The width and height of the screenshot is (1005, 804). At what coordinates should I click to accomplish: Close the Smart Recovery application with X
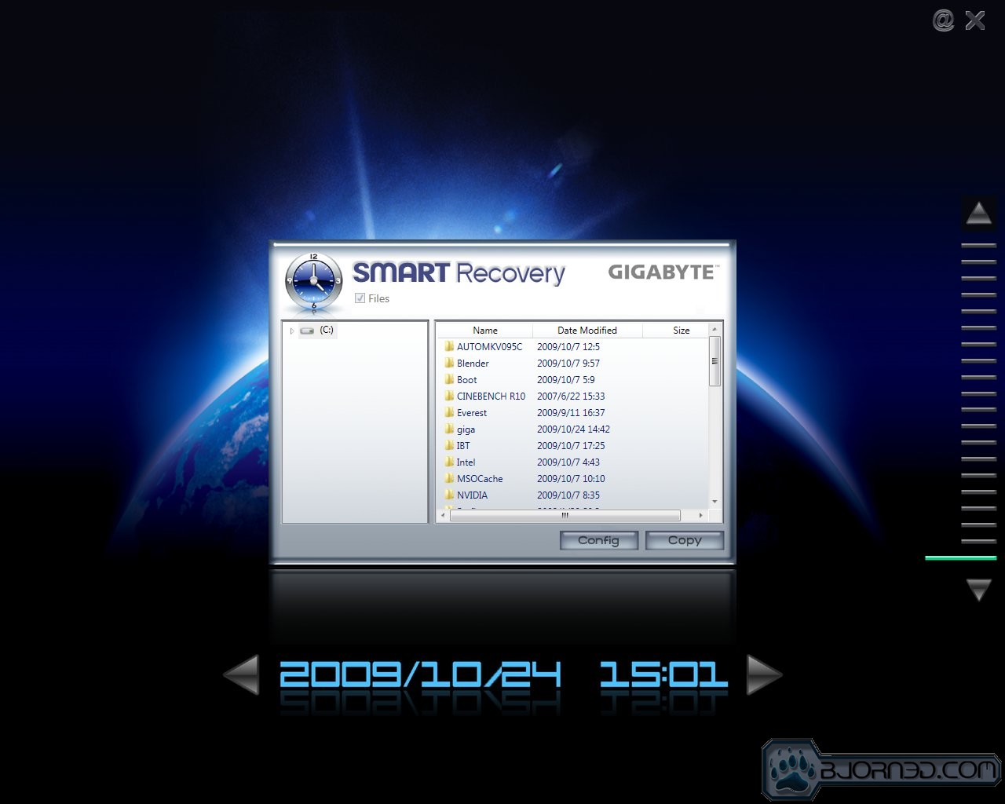(975, 20)
